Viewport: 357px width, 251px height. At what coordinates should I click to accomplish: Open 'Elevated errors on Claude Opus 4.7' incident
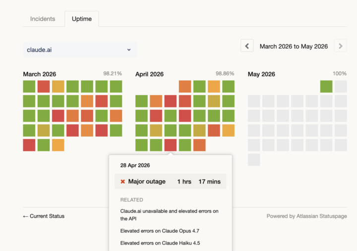click(x=160, y=231)
